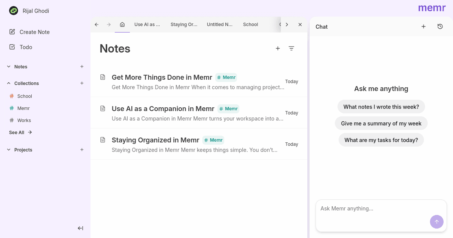
Task: Click the send arrow button in chat
Action: tap(436, 222)
